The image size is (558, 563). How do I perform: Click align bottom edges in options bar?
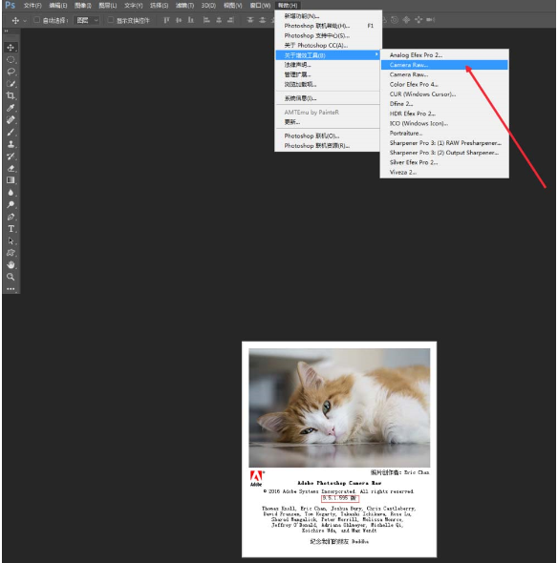(191, 20)
